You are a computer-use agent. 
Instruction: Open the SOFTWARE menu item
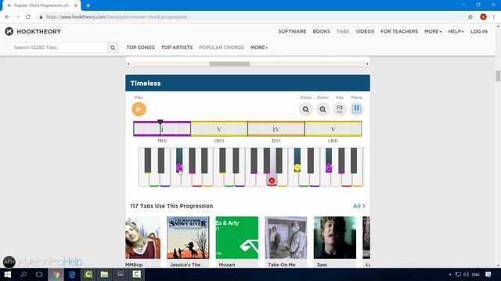tap(292, 31)
